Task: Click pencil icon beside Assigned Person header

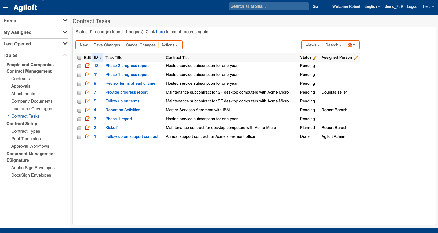Action: point(356,58)
